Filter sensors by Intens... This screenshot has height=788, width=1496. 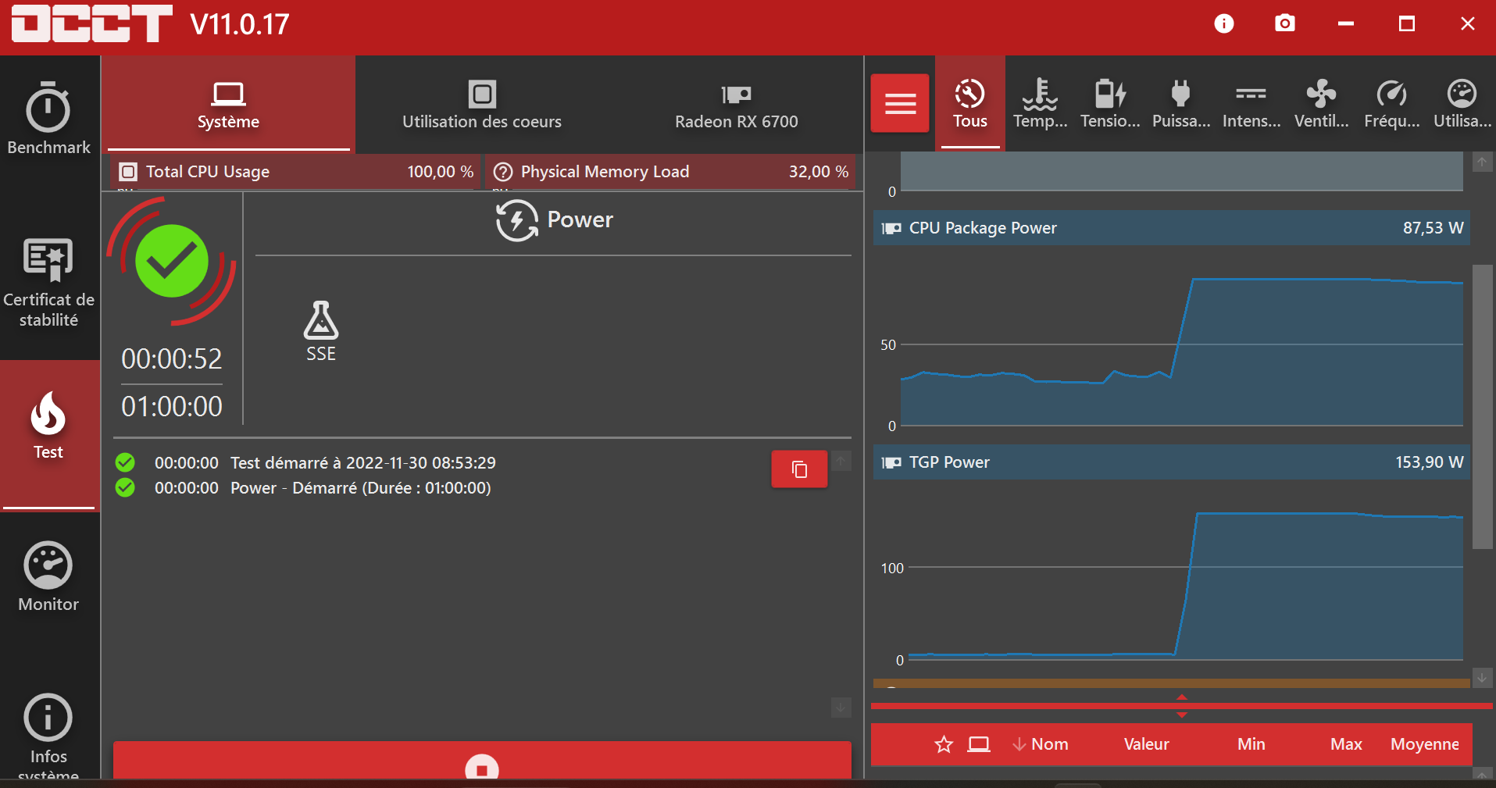1251,103
